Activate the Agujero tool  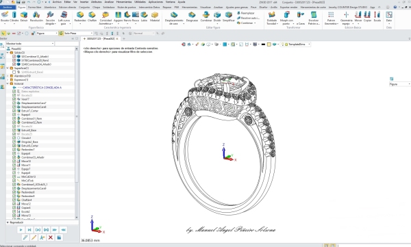tap(119, 16)
